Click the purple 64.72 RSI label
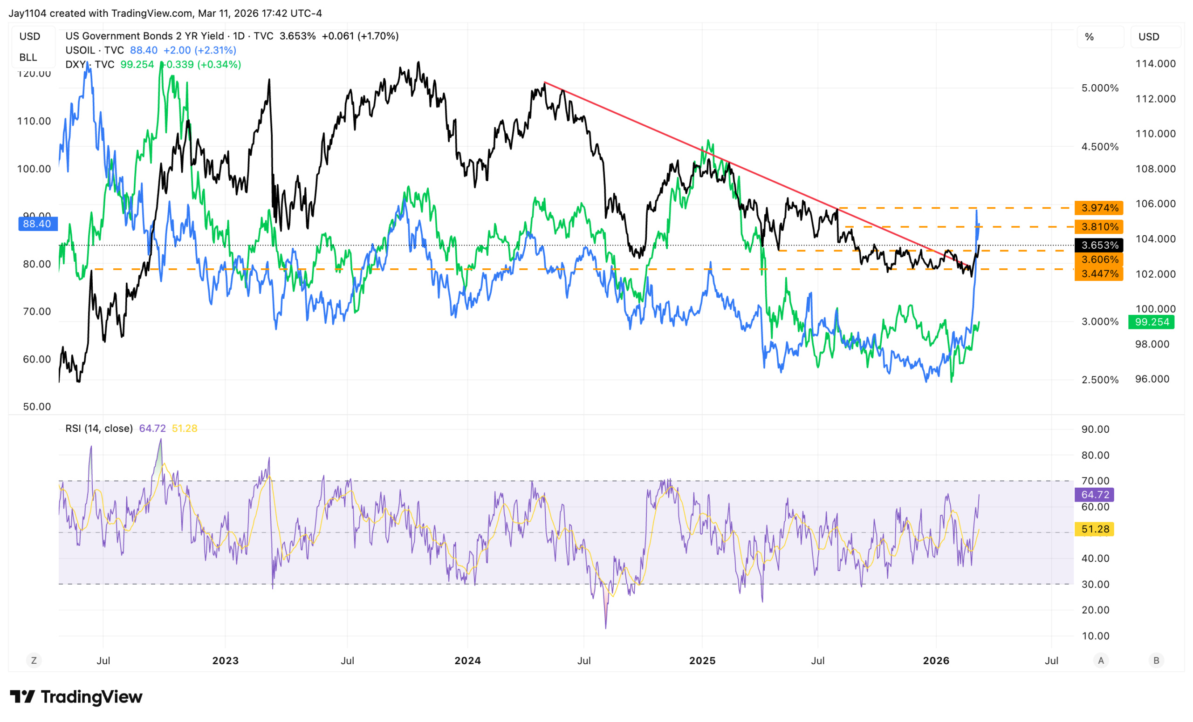This screenshot has height=722, width=1193. (x=1095, y=495)
